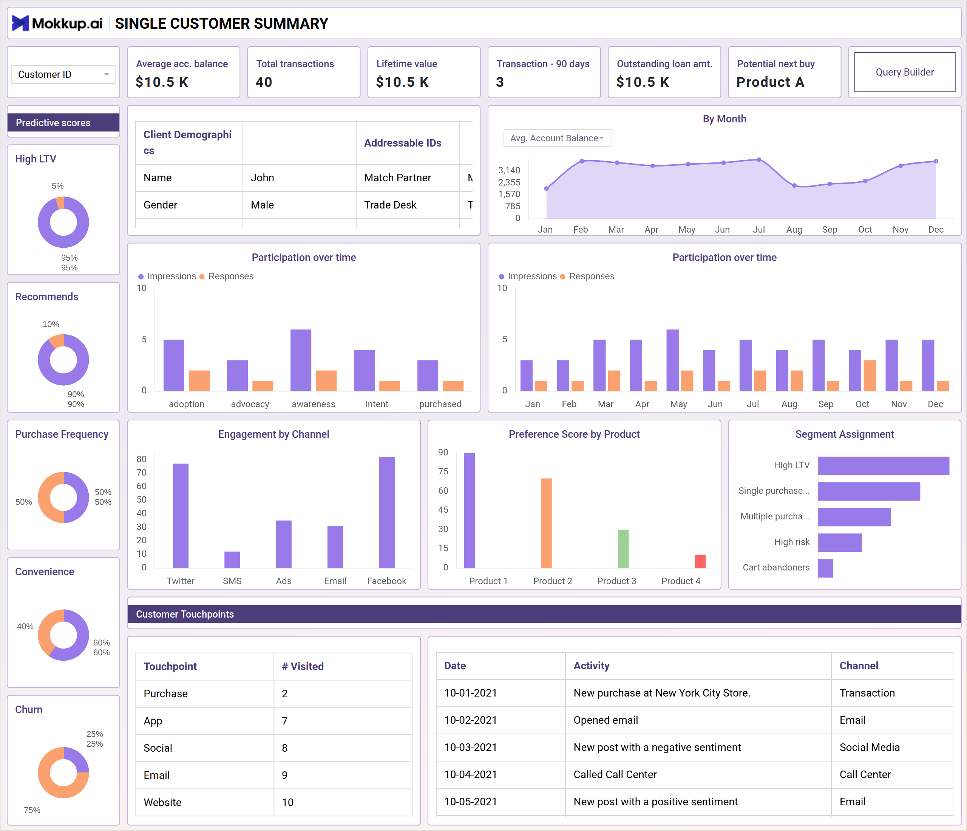Click the Recommends donut chart

coord(63,360)
